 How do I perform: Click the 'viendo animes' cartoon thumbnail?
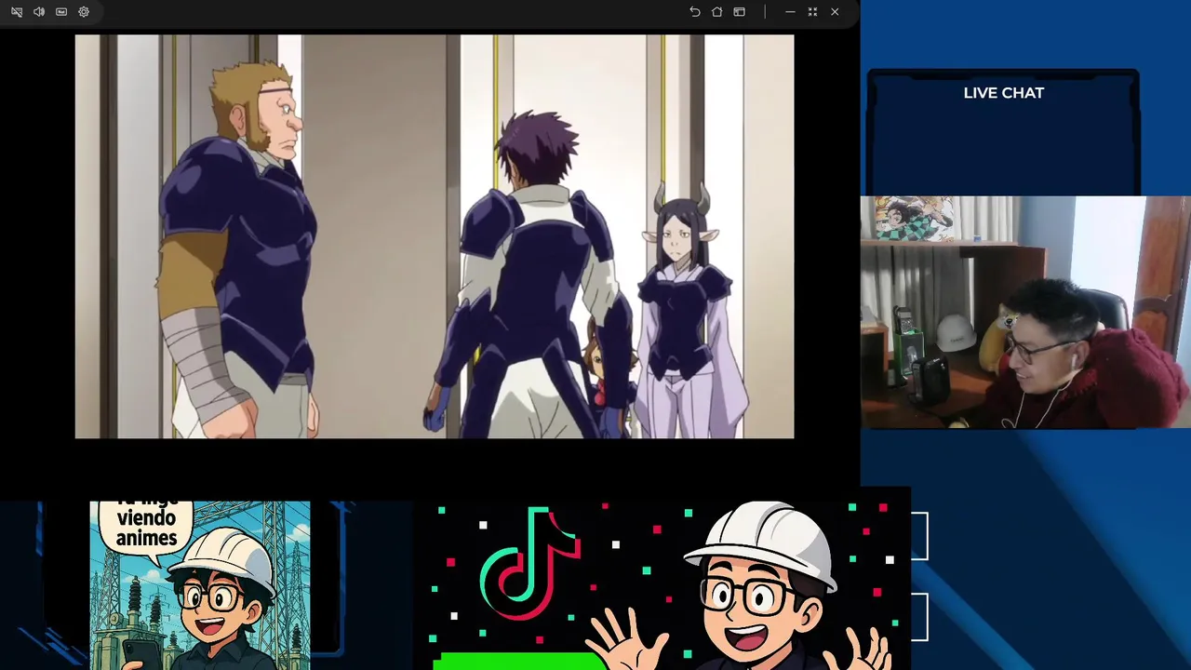(x=200, y=585)
